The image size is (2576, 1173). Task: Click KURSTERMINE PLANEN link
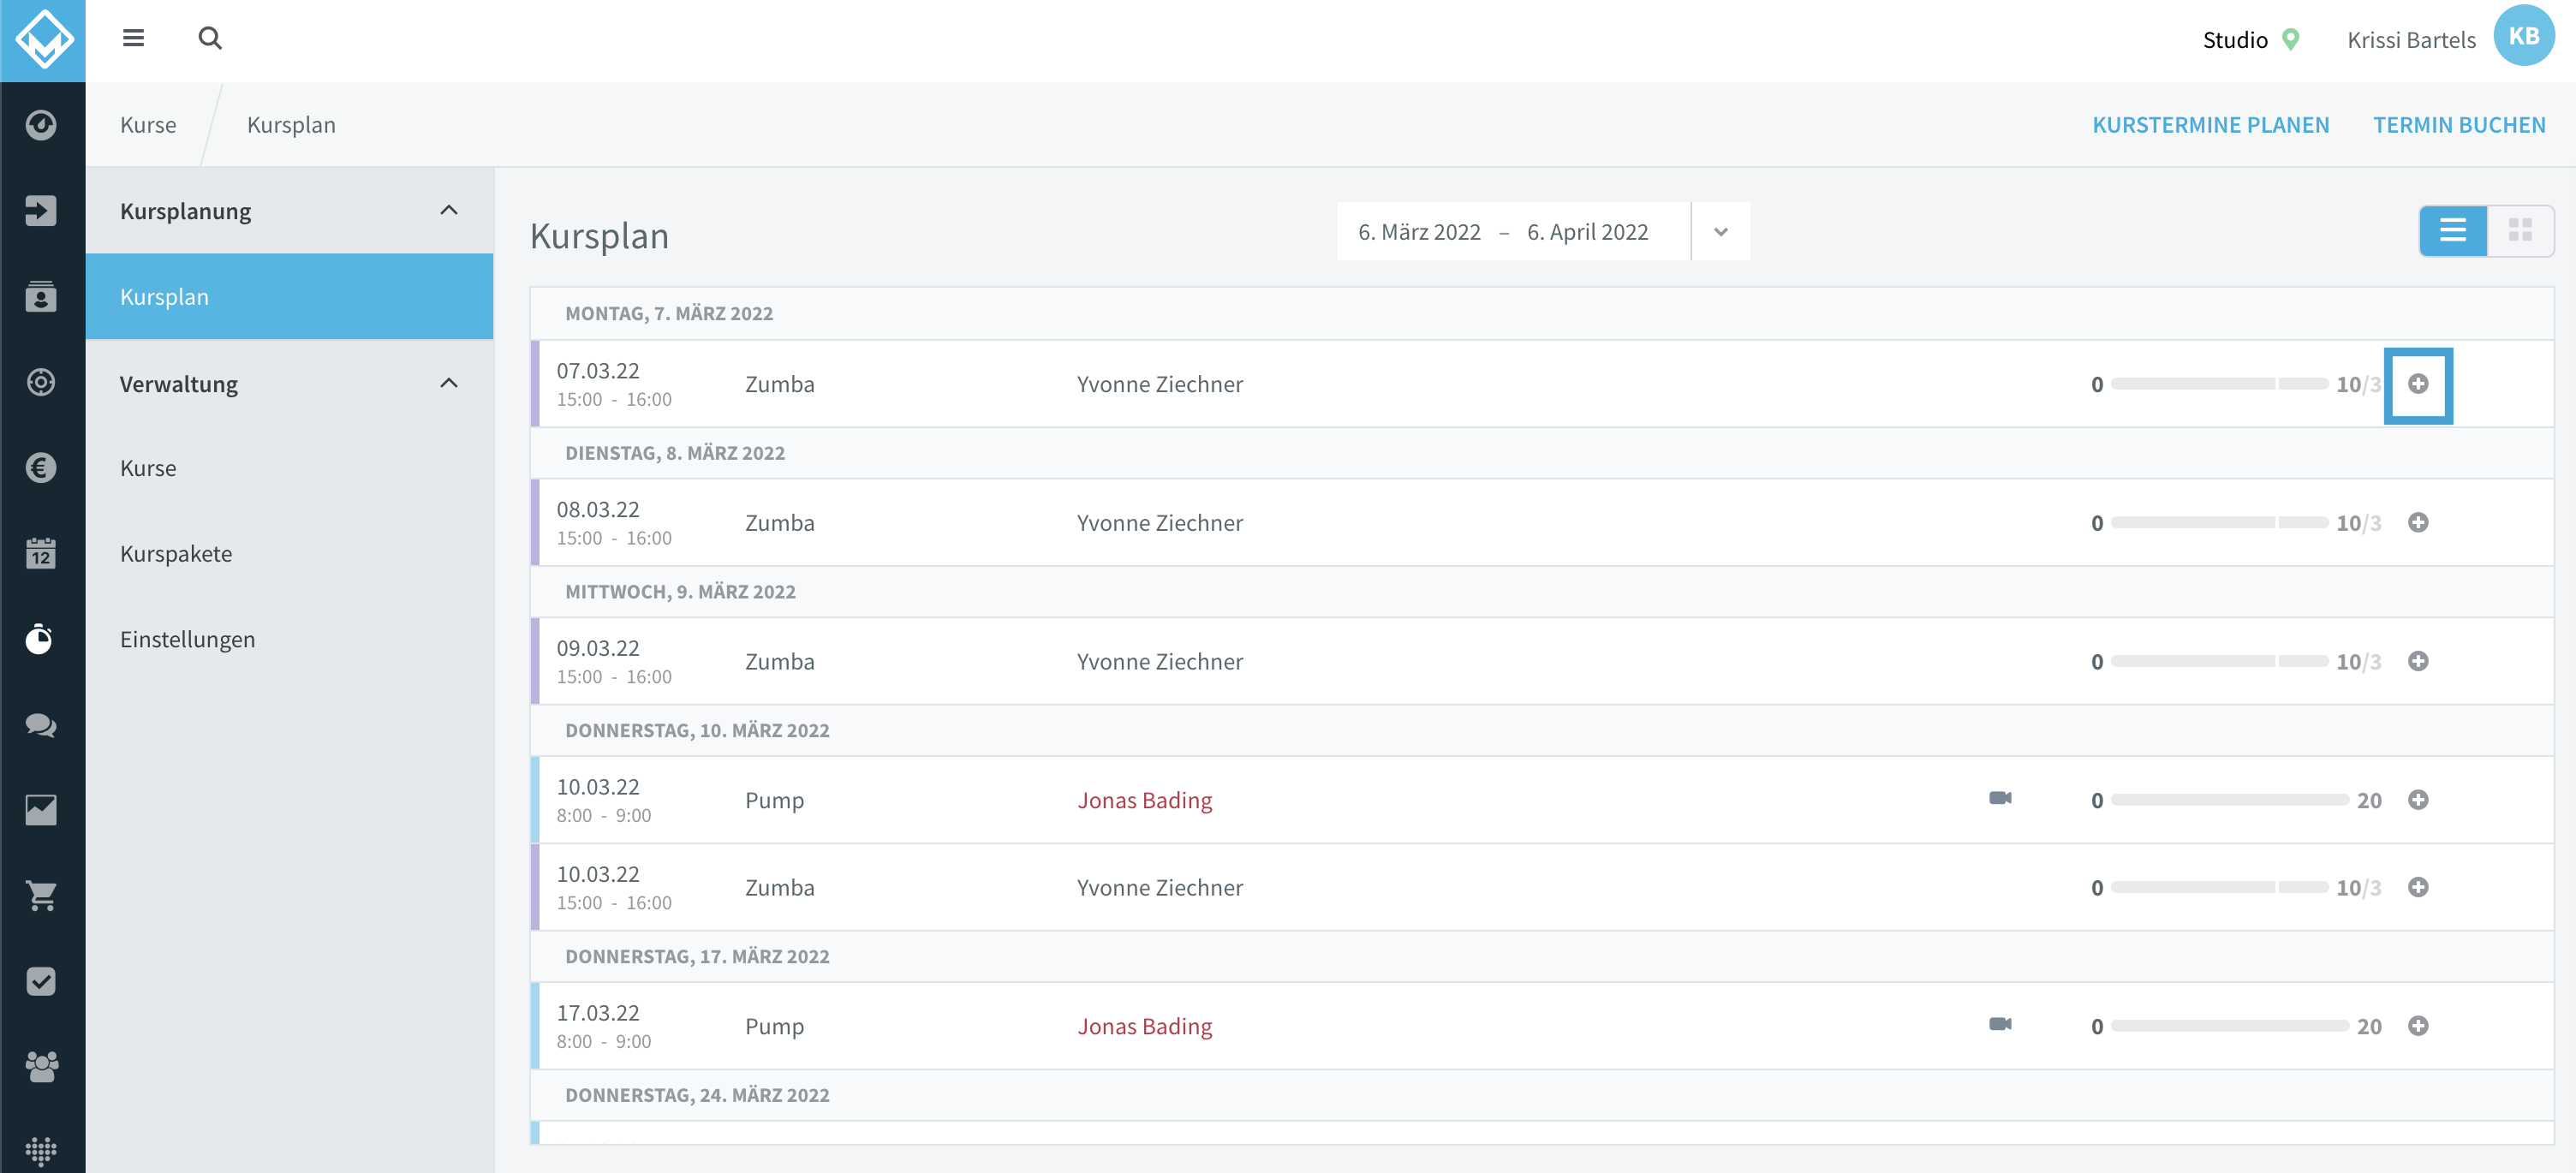point(2210,125)
